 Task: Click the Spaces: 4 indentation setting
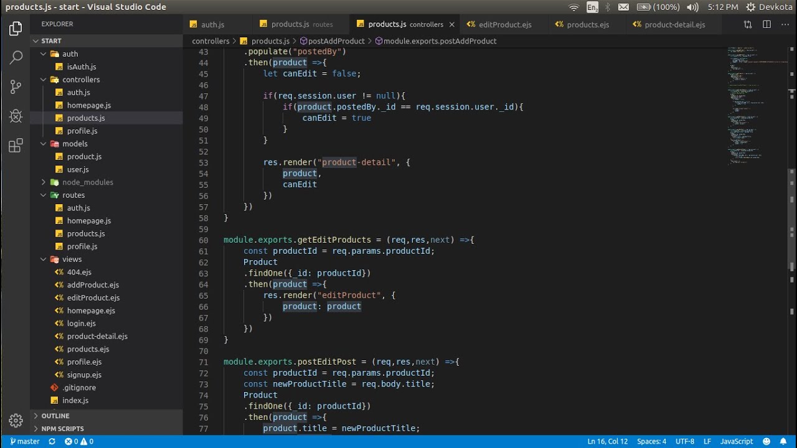pos(651,441)
